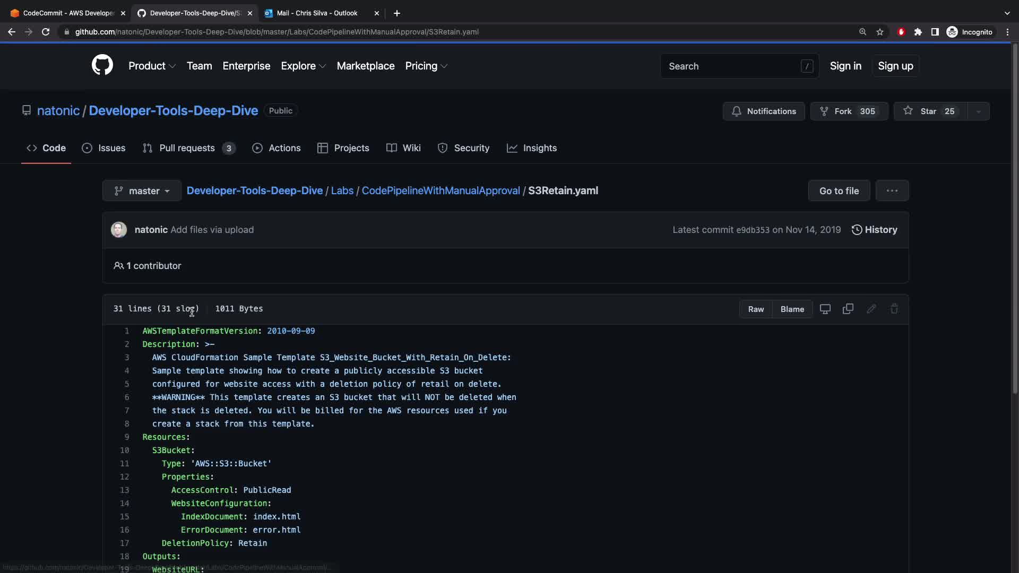This screenshot has height=573, width=1019.
Task: Open file in GitHub Desktop icon
Action: 825,309
